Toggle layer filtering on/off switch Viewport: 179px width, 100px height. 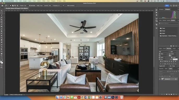point(178,71)
